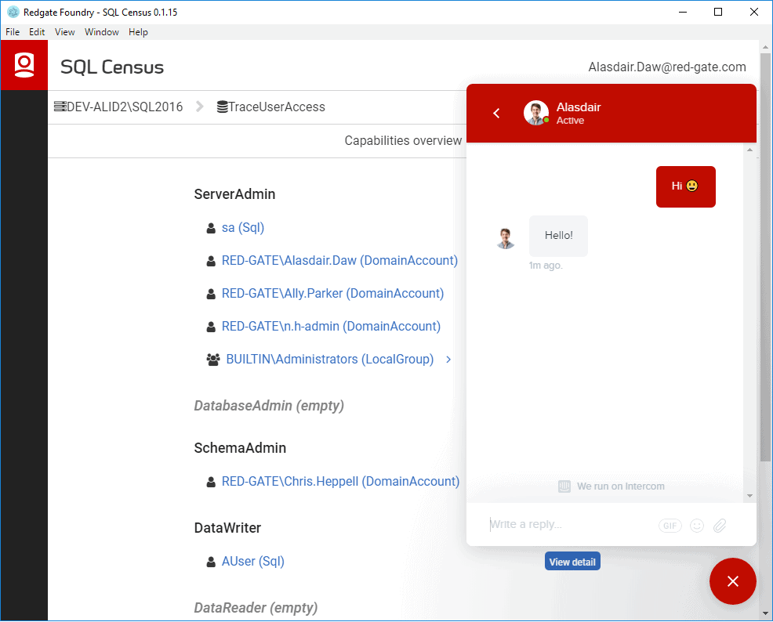Open the AUser (Sql) link
Viewport: 773px width, 622px height.
click(253, 562)
